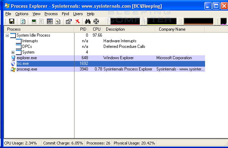Click the Physical Usage status entry

pyautogui.click(x=134, y=143)
